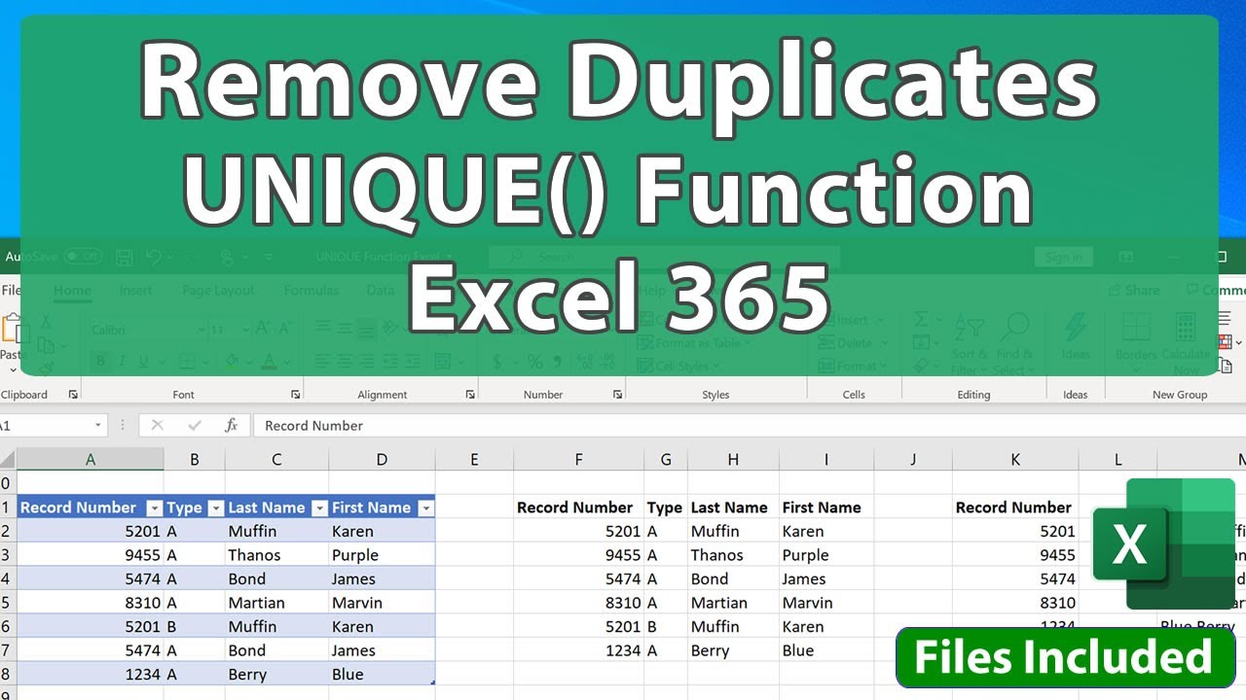
Task: Select column E header
Action: tap(474, 460)
